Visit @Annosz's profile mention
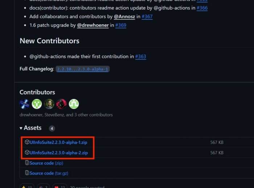The image size is (254, 188). pos(125,17)
